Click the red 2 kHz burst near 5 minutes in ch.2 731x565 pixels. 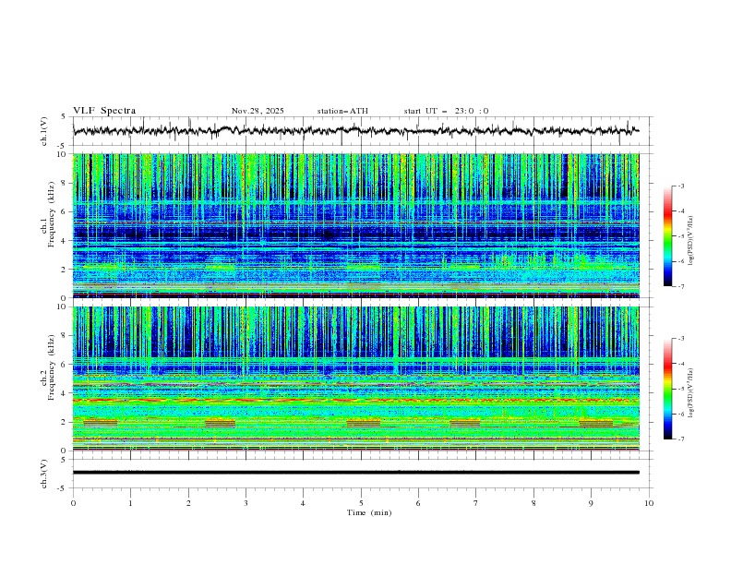point(364,422)
